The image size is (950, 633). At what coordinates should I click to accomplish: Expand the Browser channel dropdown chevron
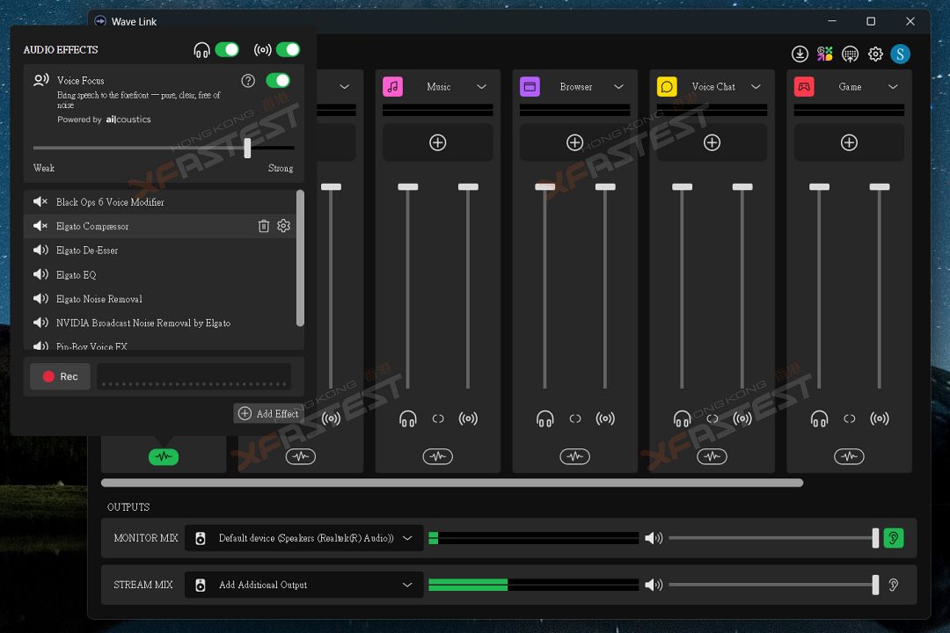click(x=618, y=87)
